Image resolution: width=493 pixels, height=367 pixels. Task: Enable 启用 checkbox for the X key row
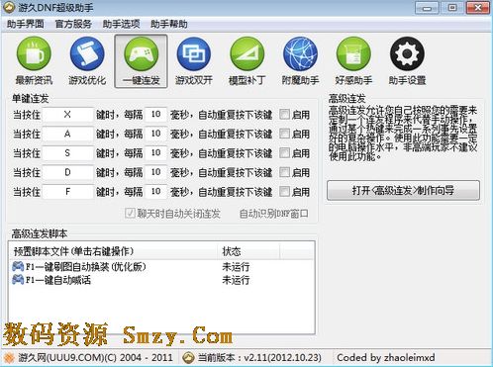284,115
